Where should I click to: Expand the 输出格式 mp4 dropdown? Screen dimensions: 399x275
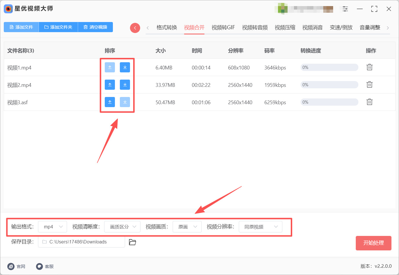pos(53,227)
